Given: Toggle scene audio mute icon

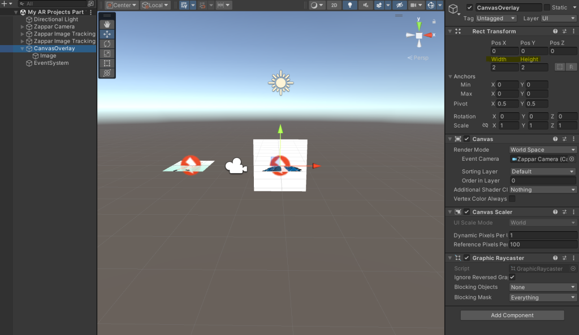Looking at the screenshot, I should tap(366, 5).
